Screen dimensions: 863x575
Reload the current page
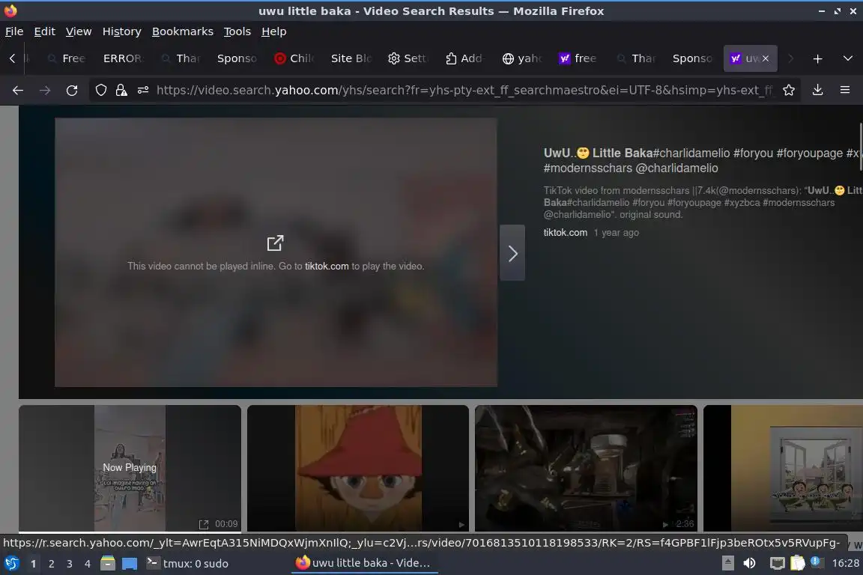(72, 91)
